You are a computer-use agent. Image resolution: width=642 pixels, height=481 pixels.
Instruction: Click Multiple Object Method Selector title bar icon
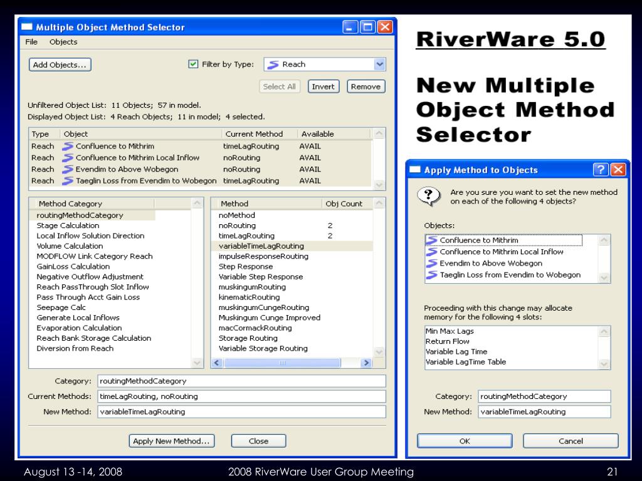click(27, 27)
